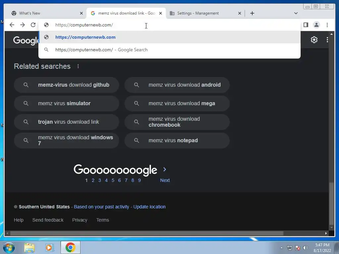Switch to the Settings - Management tab

(205, 13)
